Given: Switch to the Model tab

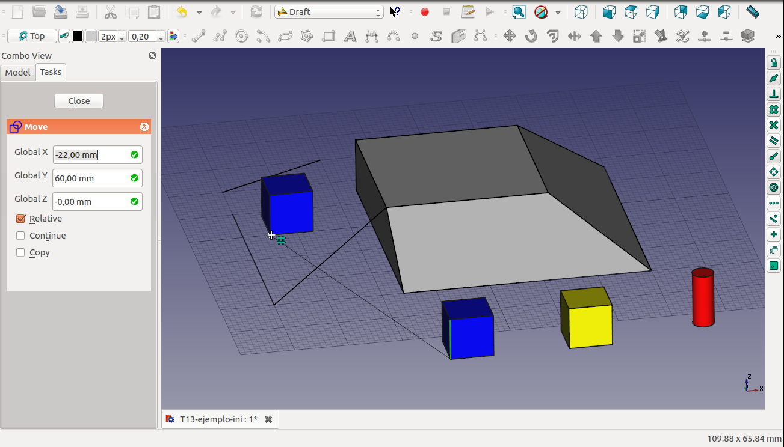Looking at the screenshot, I should (17, 72).
